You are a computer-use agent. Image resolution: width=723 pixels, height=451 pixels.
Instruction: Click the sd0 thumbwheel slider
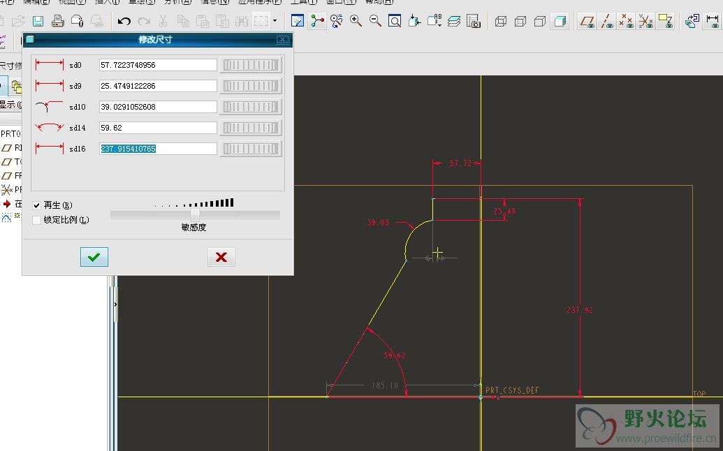click(250, 65)
